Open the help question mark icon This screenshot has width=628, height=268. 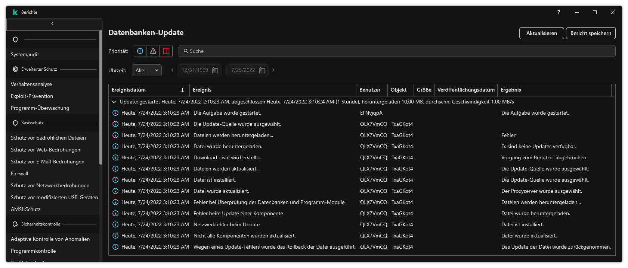(559, 12)
